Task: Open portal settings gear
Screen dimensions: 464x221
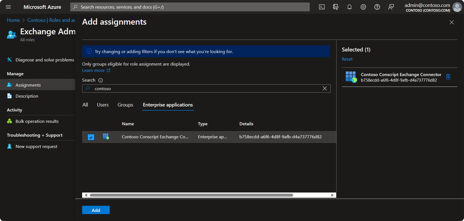Action: 363,7
